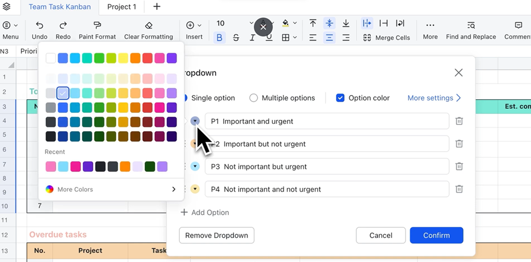Apply strikethrough formatting
This screenshot has height=262, width=531.
[x=236, y=38]
